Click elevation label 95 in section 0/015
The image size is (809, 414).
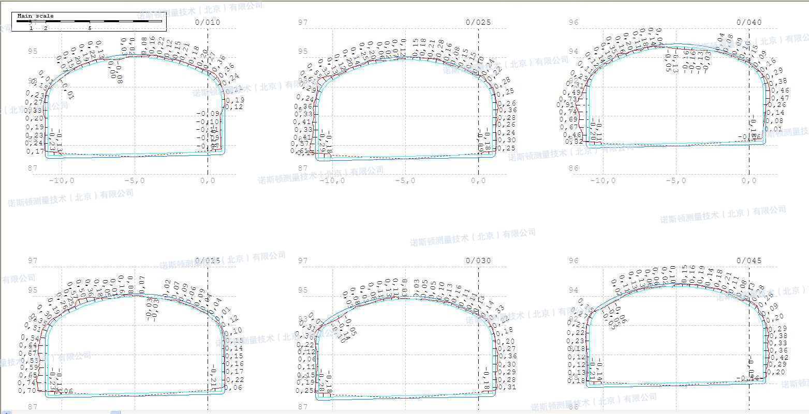(x=33, y=290)
